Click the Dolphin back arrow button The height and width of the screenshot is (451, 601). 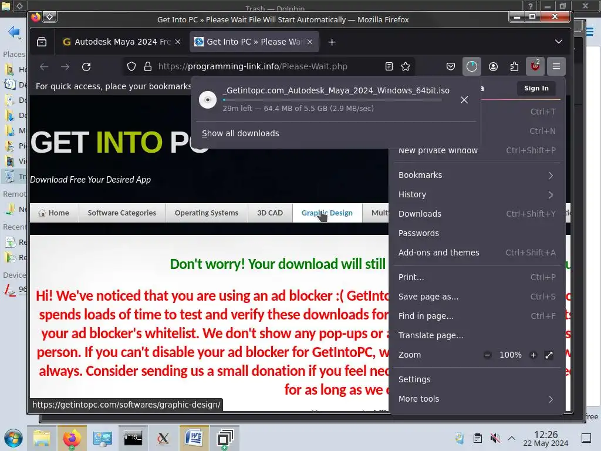click(x=14, y=32)
